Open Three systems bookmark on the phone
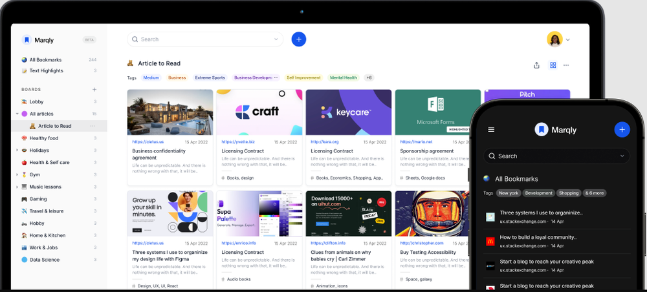 pos(557,217)
